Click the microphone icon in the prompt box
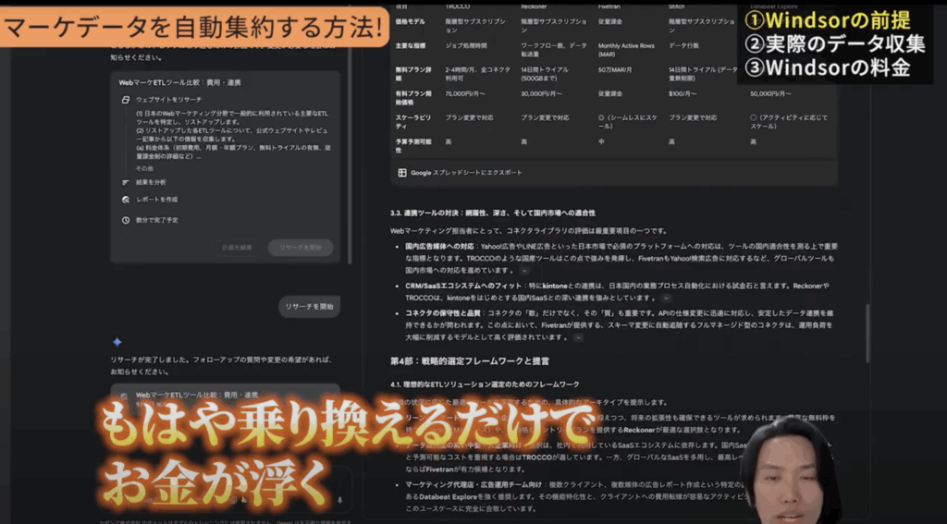The image size is (947, 524). tap(338, 500)
